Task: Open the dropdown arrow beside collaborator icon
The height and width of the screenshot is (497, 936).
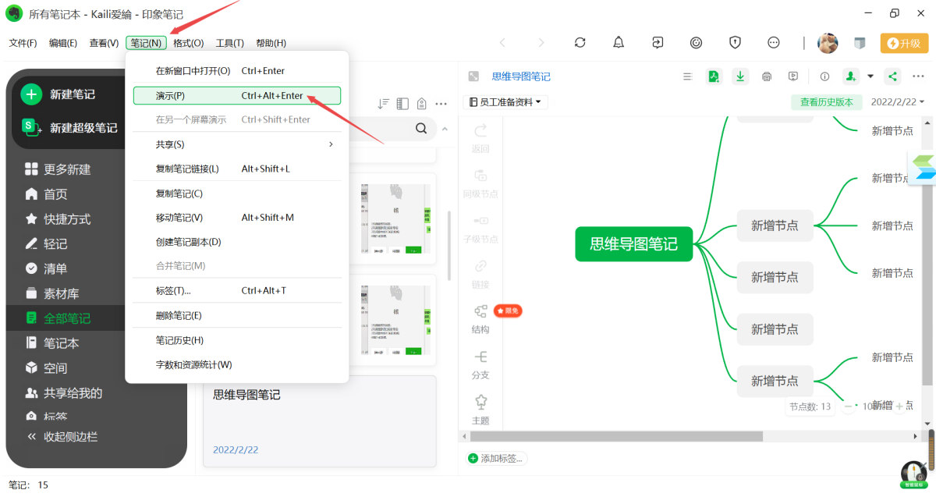Action: (870, 76)
